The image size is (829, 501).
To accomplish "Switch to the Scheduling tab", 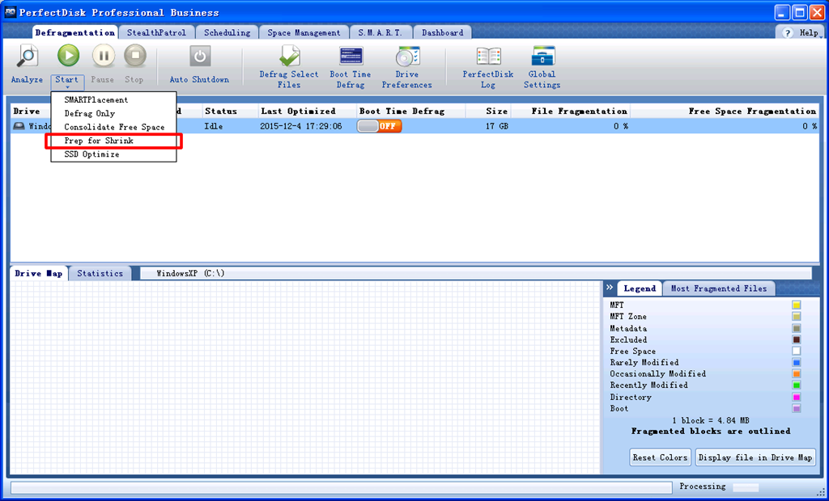I will pos(227,33).
